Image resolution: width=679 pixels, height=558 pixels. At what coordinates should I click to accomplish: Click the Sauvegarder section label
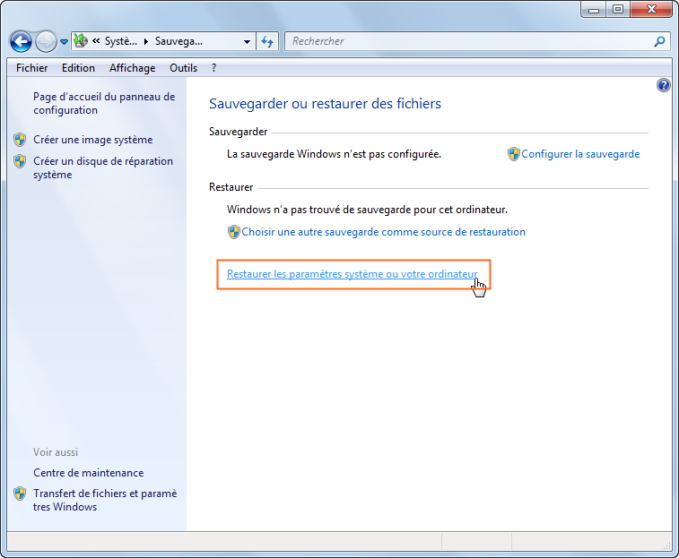239,132
